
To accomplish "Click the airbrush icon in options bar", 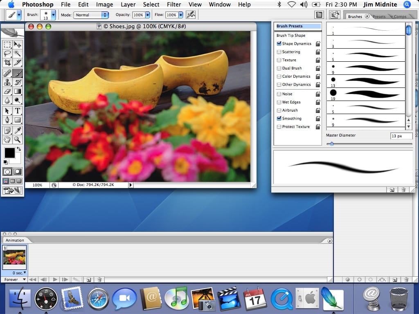I will (190, 15).
